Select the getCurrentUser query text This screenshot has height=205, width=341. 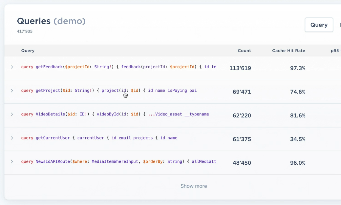98,138
